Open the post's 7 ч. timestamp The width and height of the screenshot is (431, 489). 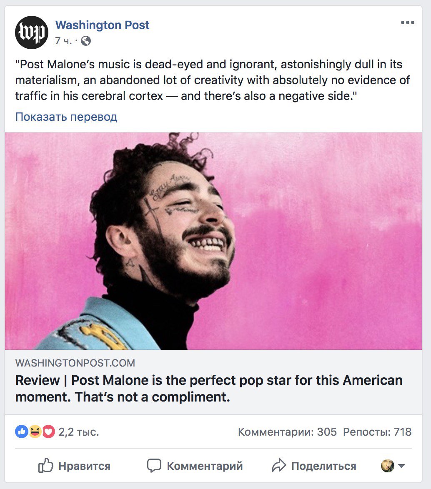click(63, 41)
